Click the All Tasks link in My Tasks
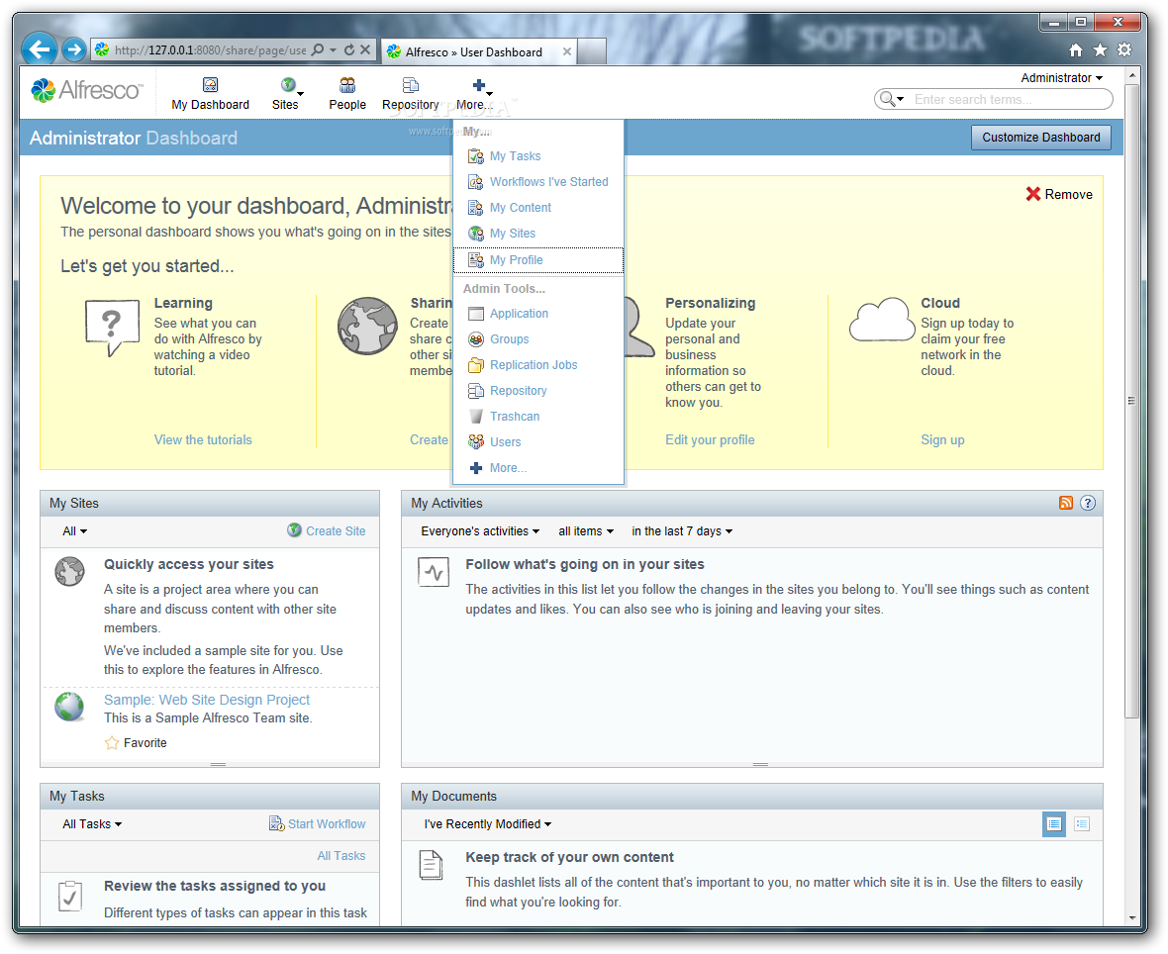1168x954 pixels. (341, 856)
